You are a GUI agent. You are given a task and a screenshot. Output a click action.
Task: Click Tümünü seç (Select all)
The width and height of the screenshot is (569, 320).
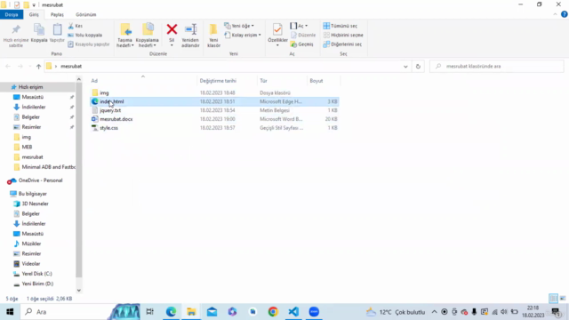[x=340, y=26]
